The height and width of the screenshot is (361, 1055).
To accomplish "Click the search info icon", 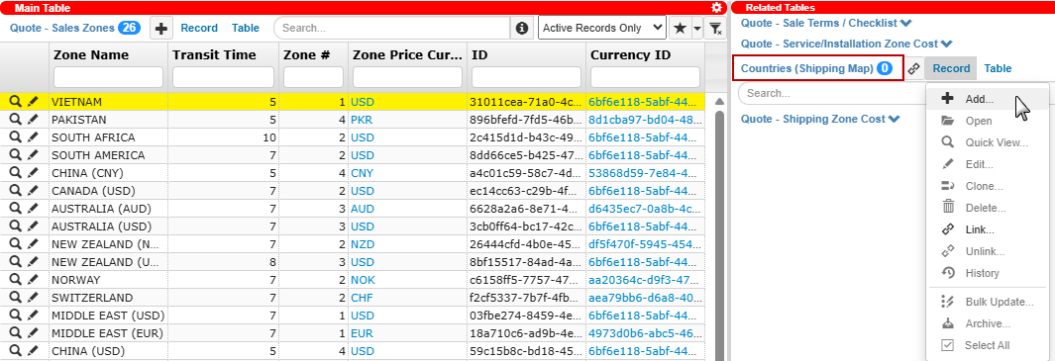I will click(x=521, y=29).
